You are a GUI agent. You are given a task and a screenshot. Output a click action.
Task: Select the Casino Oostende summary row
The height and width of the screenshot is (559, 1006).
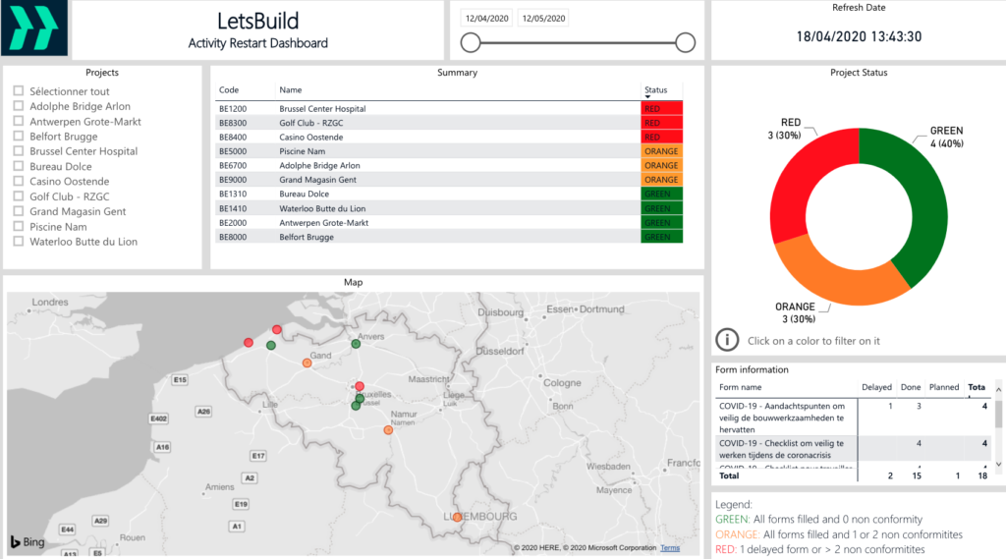click(309, 138)
